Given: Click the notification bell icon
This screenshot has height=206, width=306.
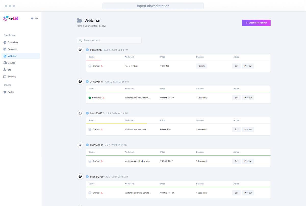Looking at the screenshot, I should click(32, 18).
